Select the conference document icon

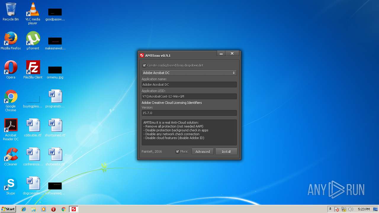click(33, 156)
